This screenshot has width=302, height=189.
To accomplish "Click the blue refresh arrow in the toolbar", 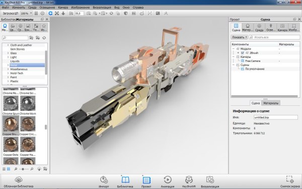I will tap(50, 13).
